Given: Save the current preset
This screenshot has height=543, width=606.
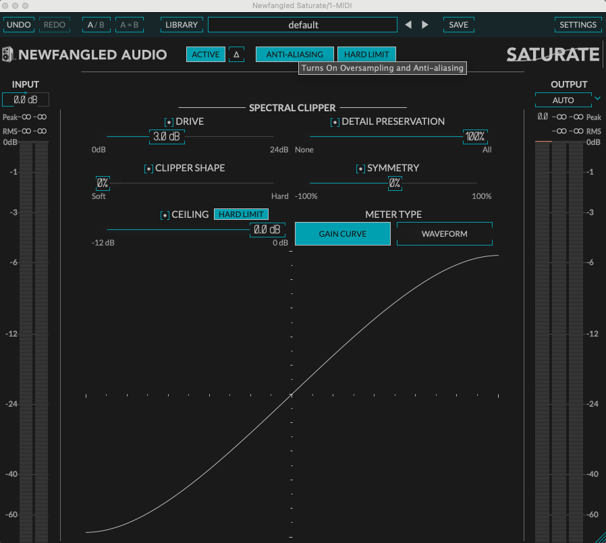Looking at the screenshot, I should coord(458,25).
